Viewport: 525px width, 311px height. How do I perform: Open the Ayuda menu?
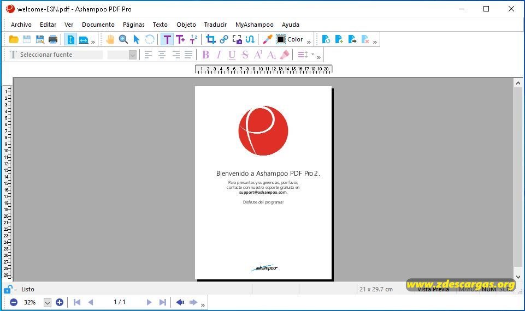(x=290, y=25)
